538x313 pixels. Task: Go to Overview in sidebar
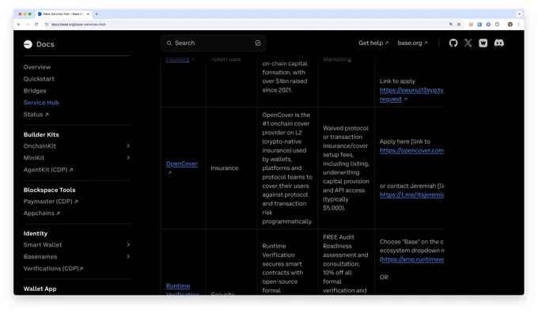pyautogui.click(x=37, y=67)
